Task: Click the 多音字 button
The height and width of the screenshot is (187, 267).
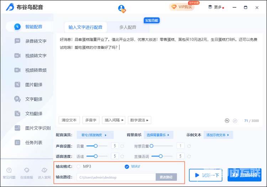Action: [x=91, y=120]
